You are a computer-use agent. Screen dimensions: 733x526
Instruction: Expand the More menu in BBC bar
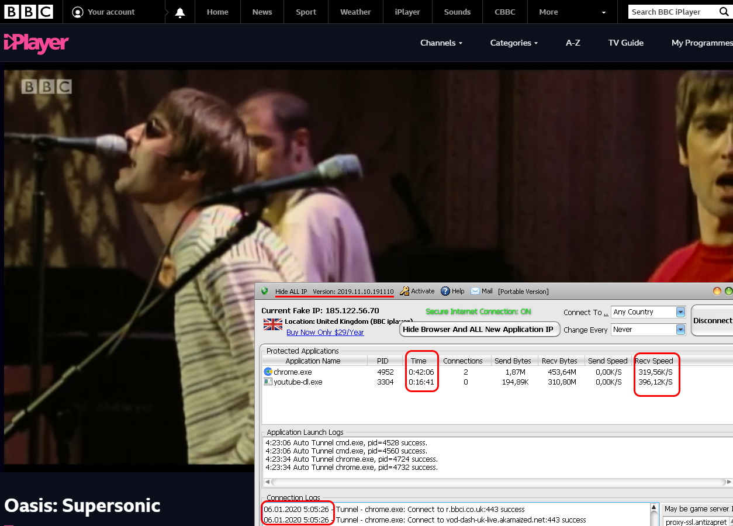click(572, 12)
